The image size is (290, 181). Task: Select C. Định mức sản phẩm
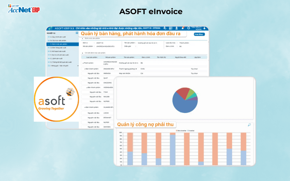coord(62,44)
